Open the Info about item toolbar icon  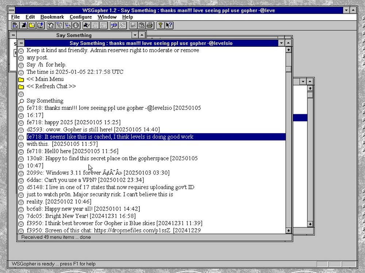click(x=76, y=26)
